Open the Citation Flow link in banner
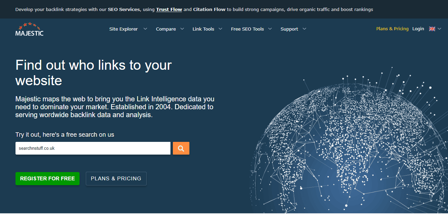 click(209, 9)
